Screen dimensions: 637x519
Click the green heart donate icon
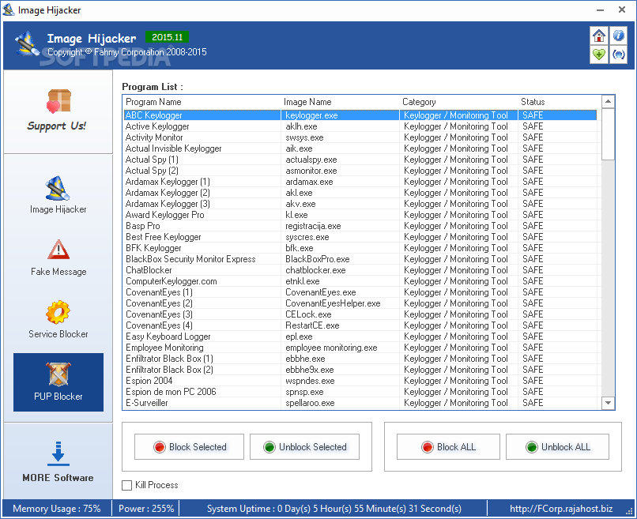click(599, 54)
